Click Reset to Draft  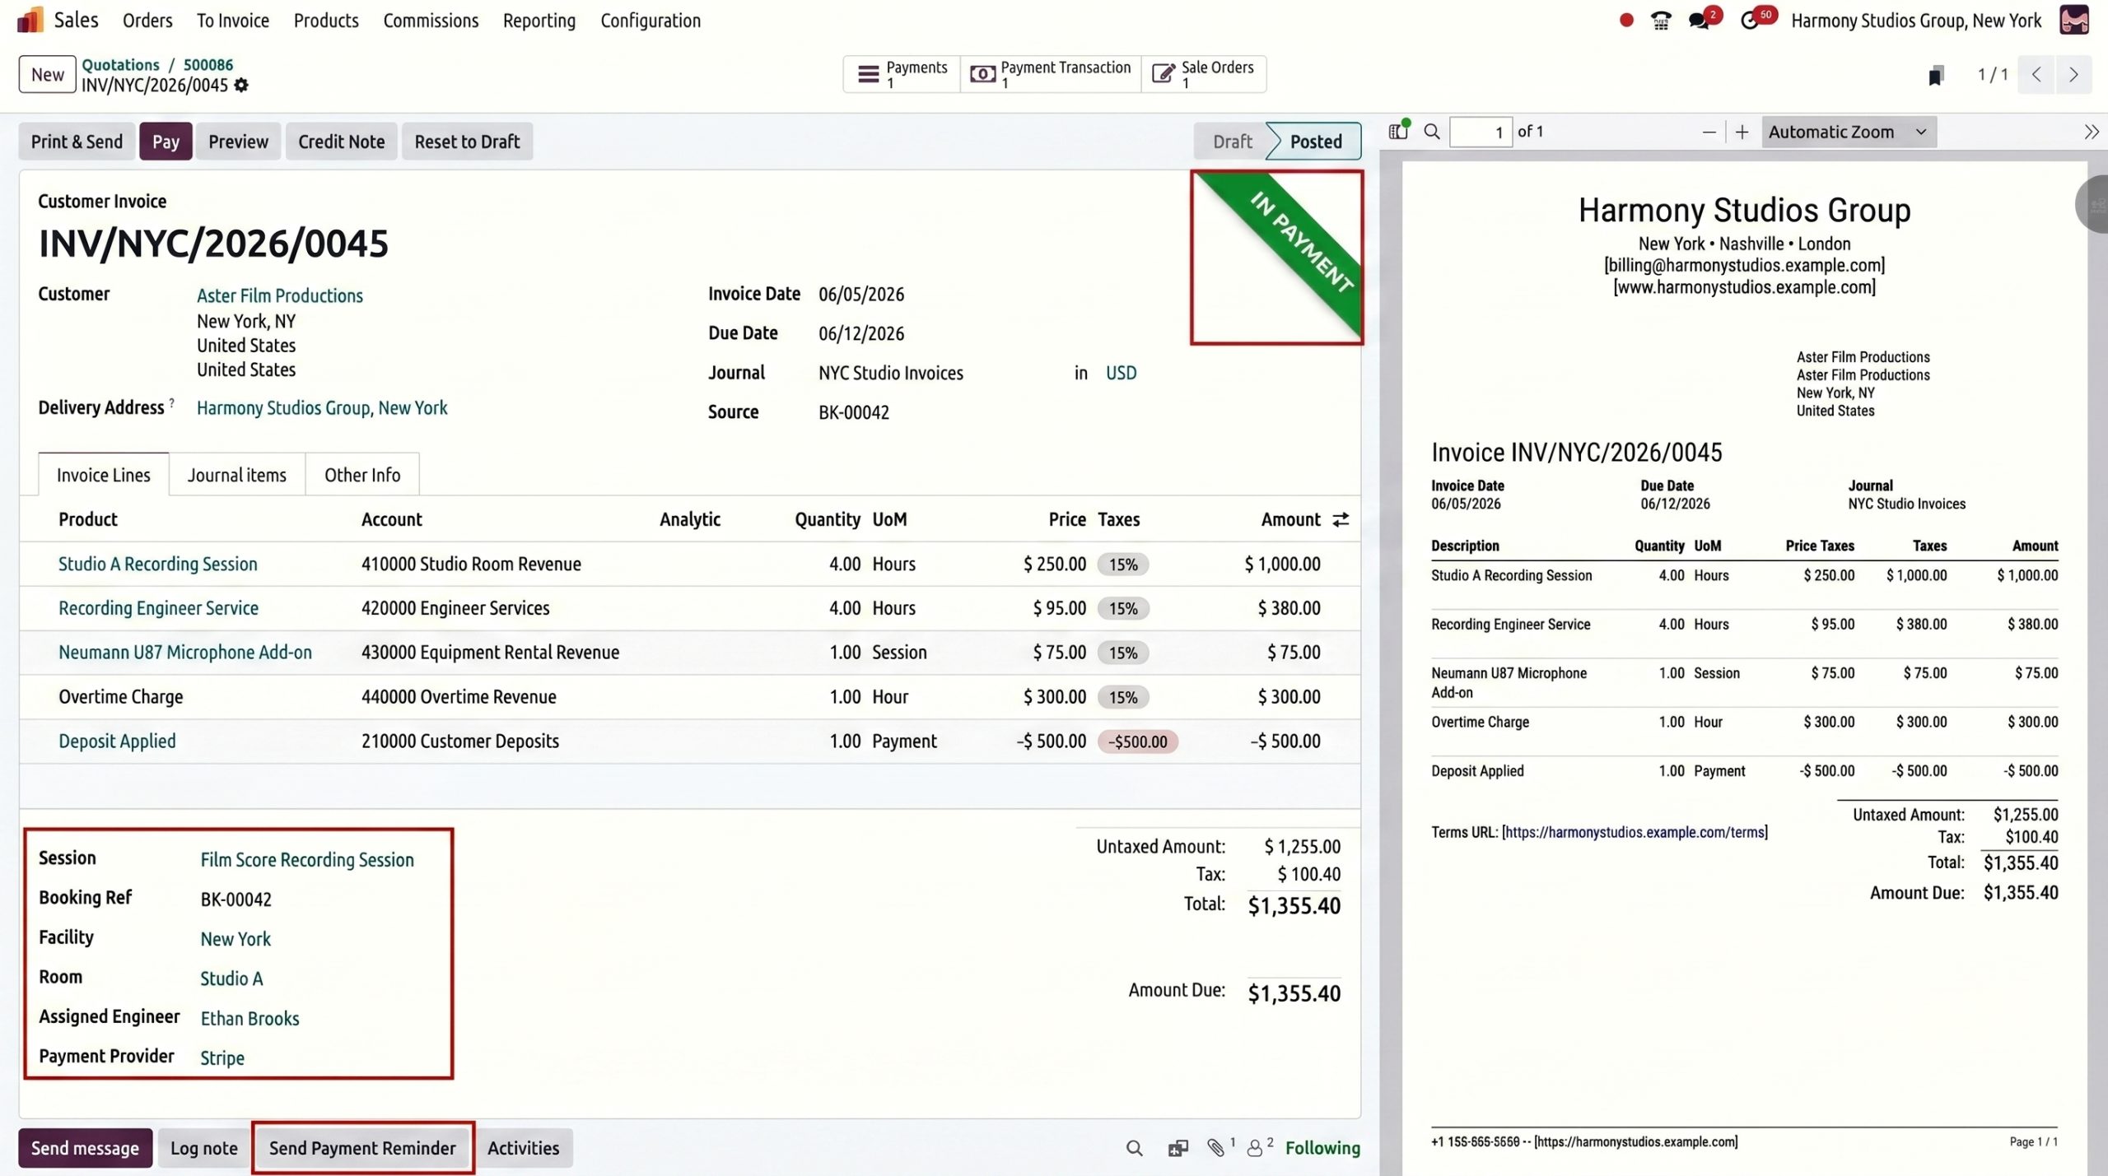[467, 142]
